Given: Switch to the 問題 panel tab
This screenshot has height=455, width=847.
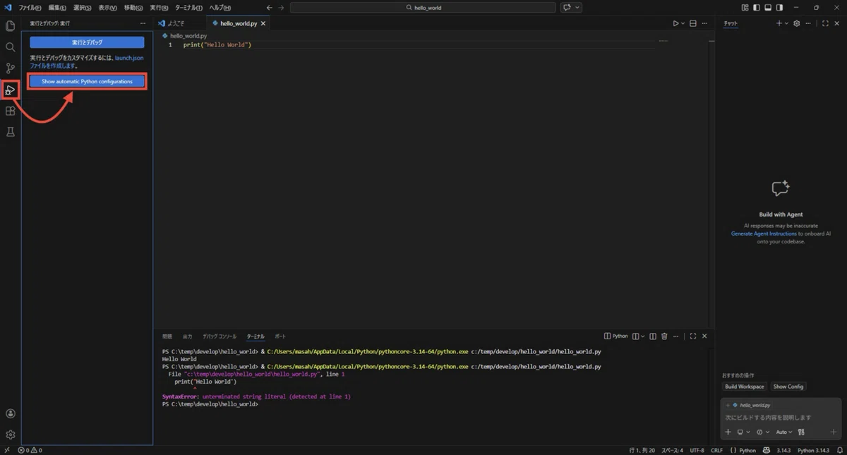Looking at the screenshot, I should [167, 336].
